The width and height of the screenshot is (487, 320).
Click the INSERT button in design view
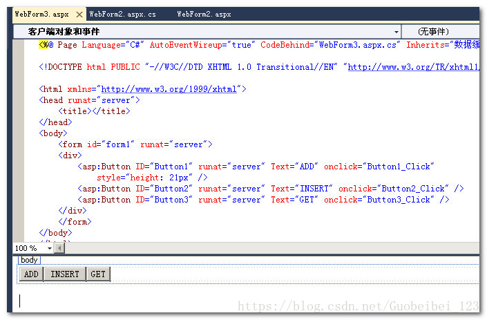[x=65, y=274]
